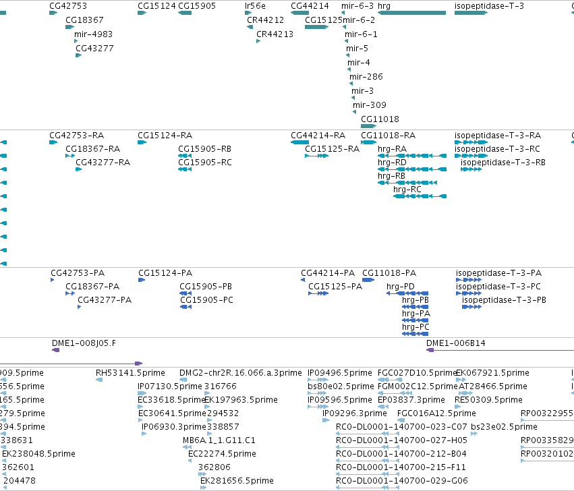Select the Ir56e gene label
Viewport: 574px width, 491px height.
pyautogui.click(x=255, y=6)
